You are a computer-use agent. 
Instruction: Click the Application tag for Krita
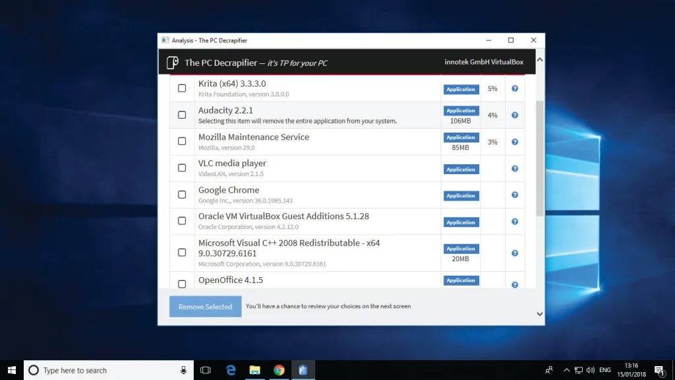pyautogui.click(x=461, y=89)
